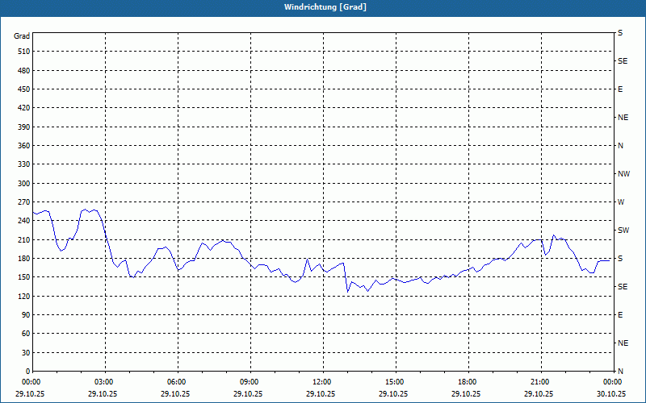Select the Grad unit label on the y-axis
The width and height of the screenshot is (646, 403).
tap(22, 36)
